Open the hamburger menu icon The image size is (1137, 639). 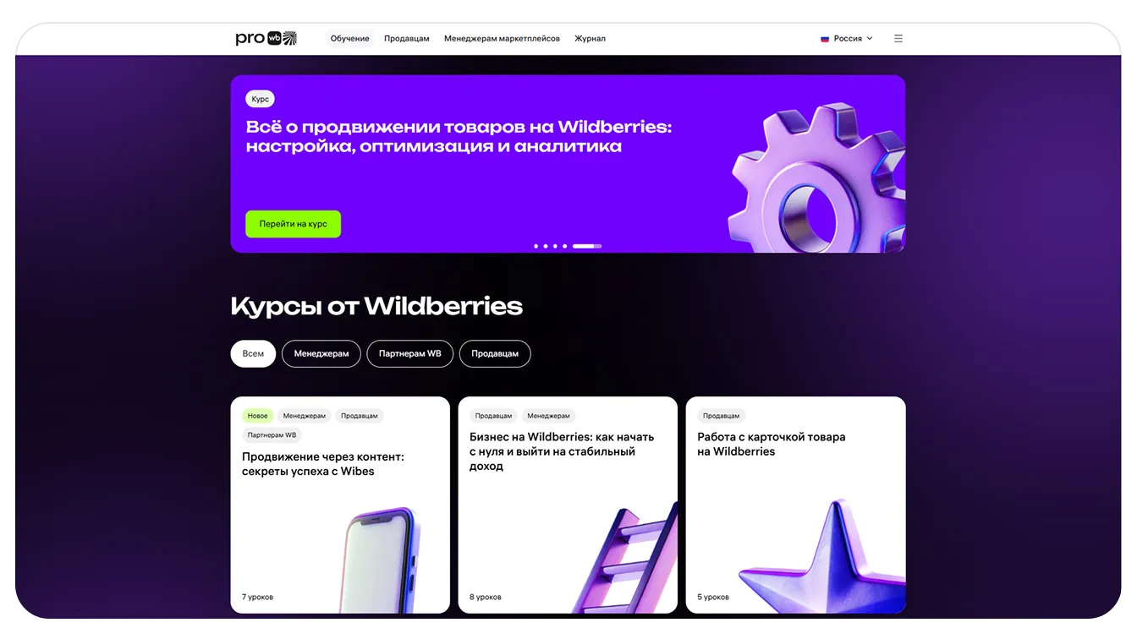[x=898, y=38]
